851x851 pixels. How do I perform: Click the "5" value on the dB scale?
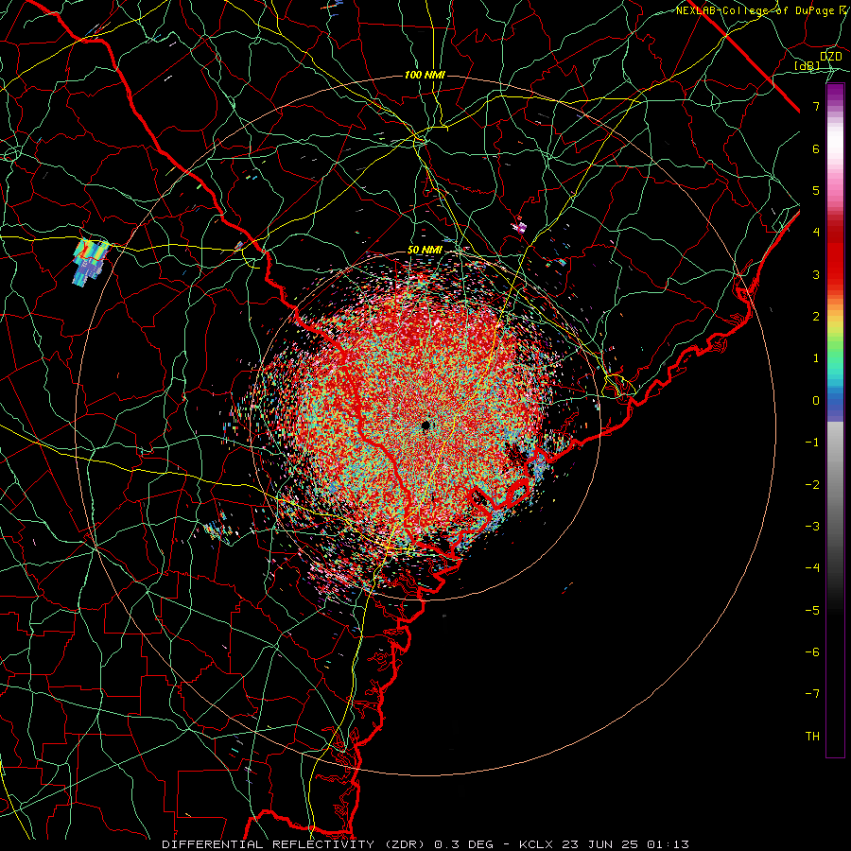816,190
